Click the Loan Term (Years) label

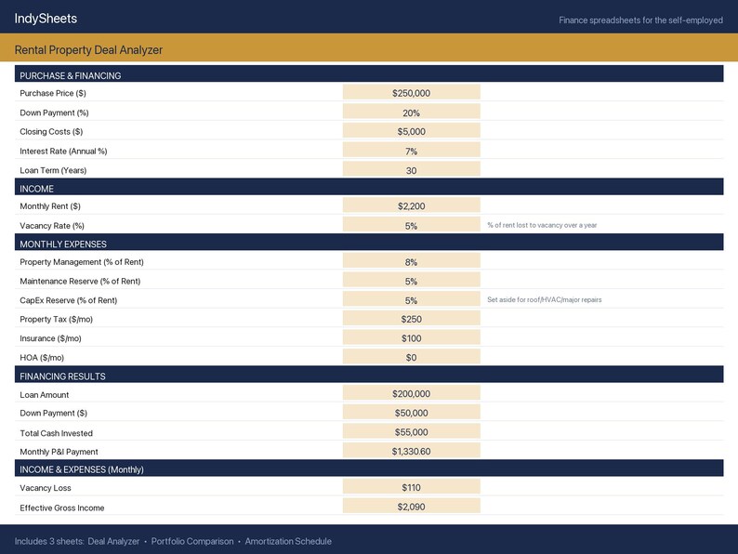click(53, 170)
